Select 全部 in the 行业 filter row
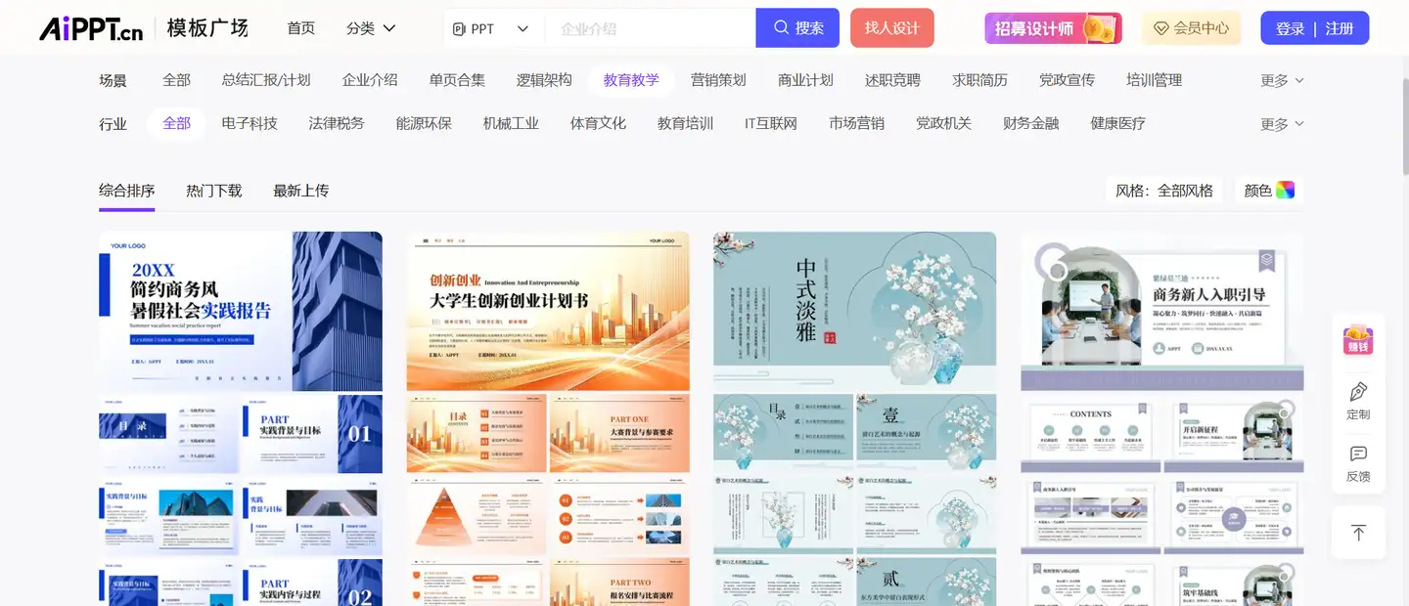 coord(177,123)
